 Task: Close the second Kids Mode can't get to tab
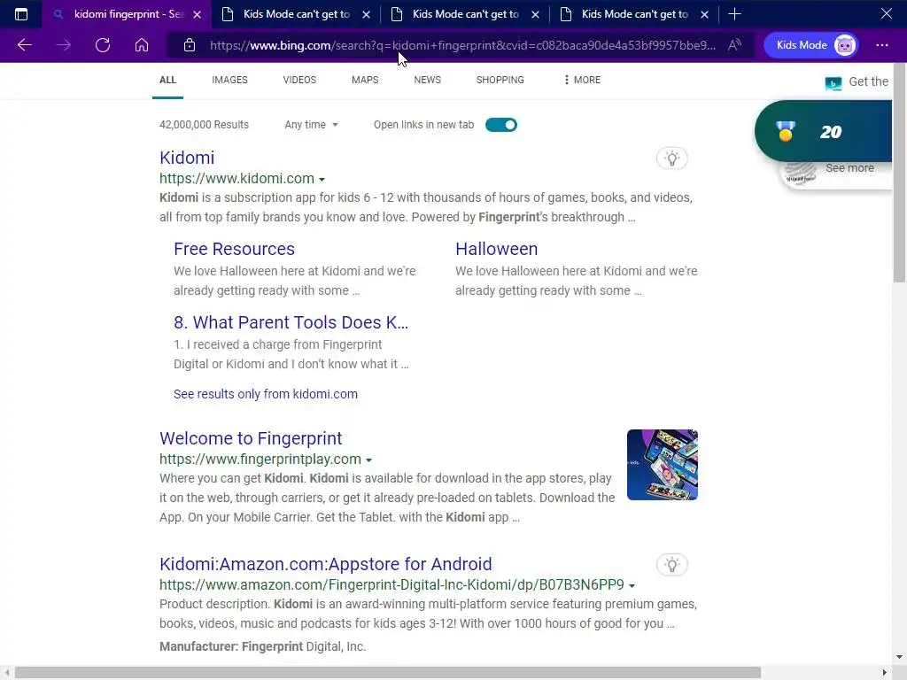[x=536, y=14]
